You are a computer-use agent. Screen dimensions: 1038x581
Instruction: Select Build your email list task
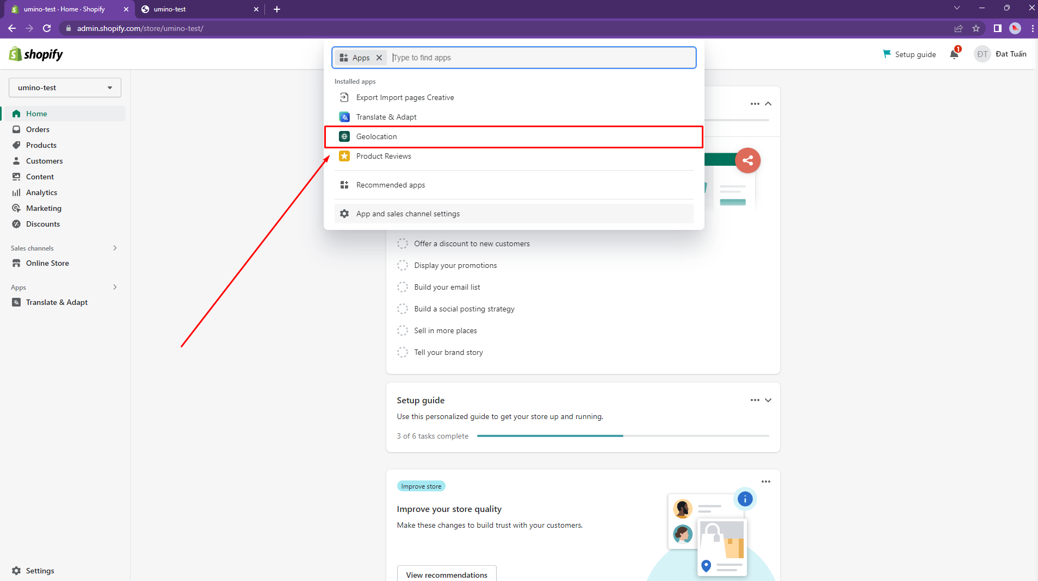click(x=447, y=287)
